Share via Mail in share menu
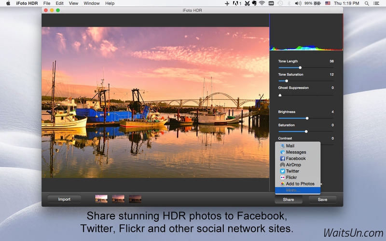This screenshot has width=386, height=241. coord(298,146)
